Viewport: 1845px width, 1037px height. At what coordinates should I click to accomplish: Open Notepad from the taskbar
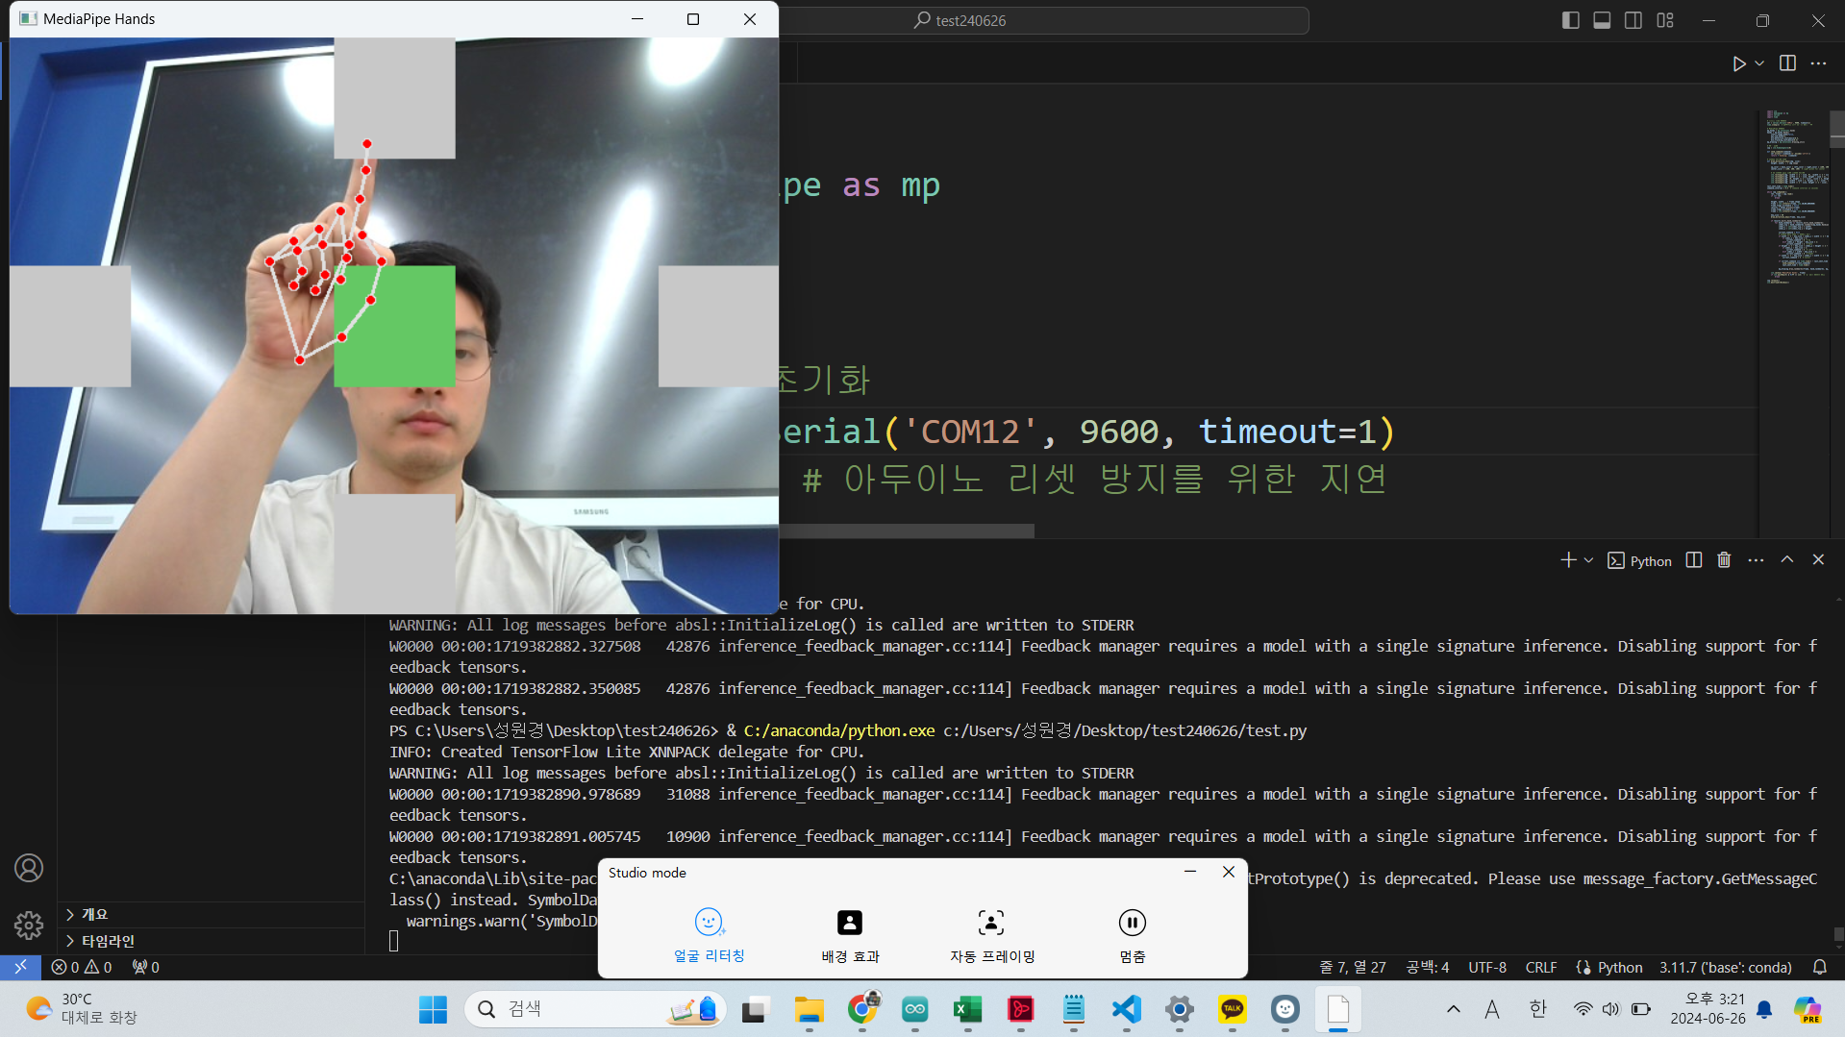(x=1074, y=1009)
